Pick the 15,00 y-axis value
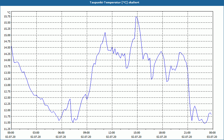 (x=8, y=35)
